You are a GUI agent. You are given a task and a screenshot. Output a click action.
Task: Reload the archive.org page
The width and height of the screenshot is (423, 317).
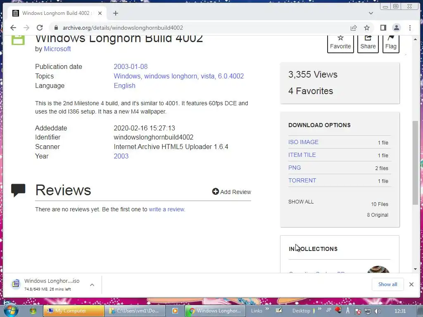click(x=40, y=28)
